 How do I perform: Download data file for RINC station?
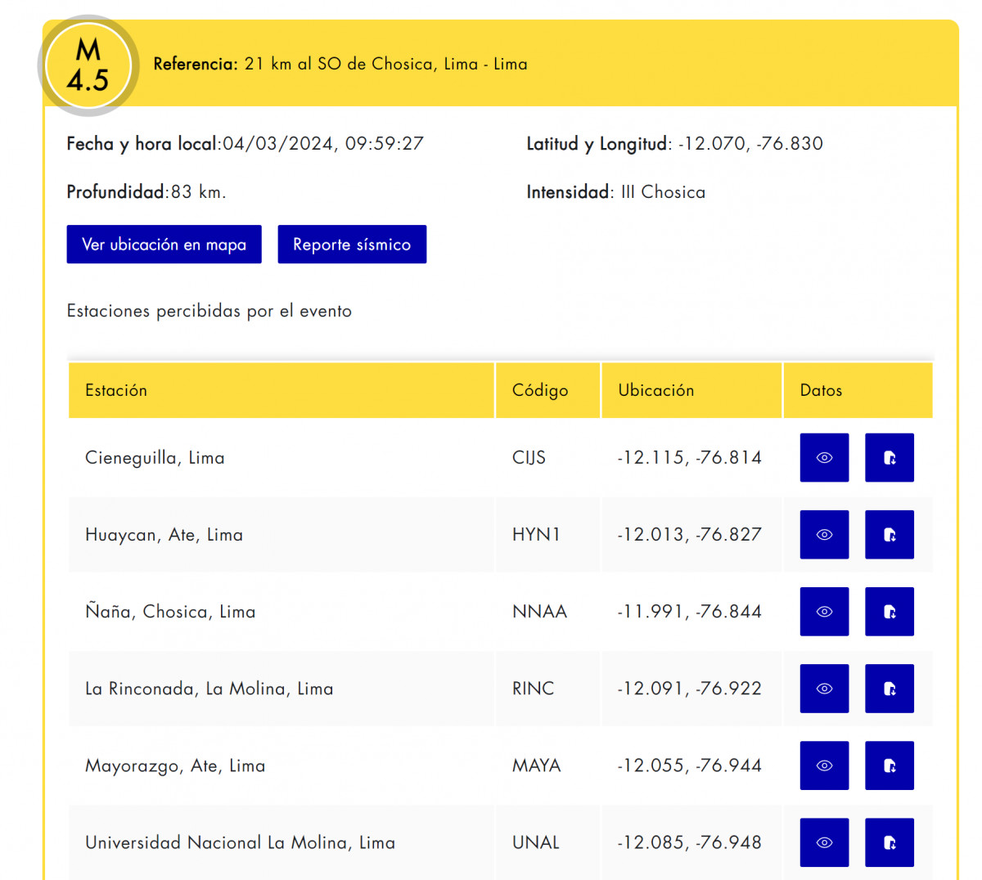890,688
